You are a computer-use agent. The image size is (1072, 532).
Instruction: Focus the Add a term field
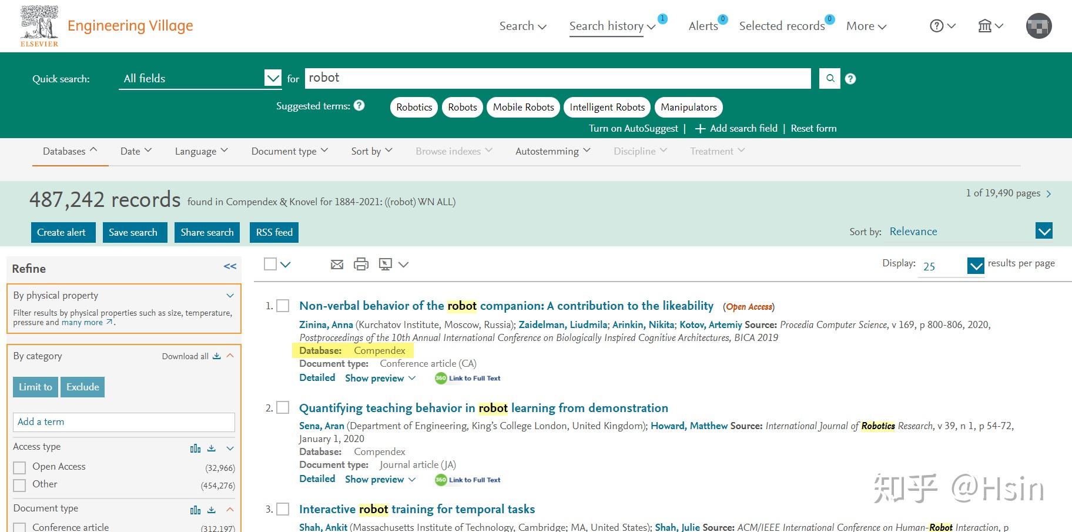click(124, 422)
